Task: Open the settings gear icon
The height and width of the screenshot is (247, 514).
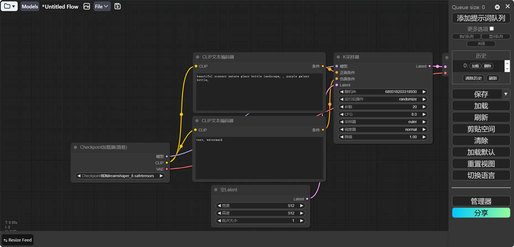Action: (497, 7)
